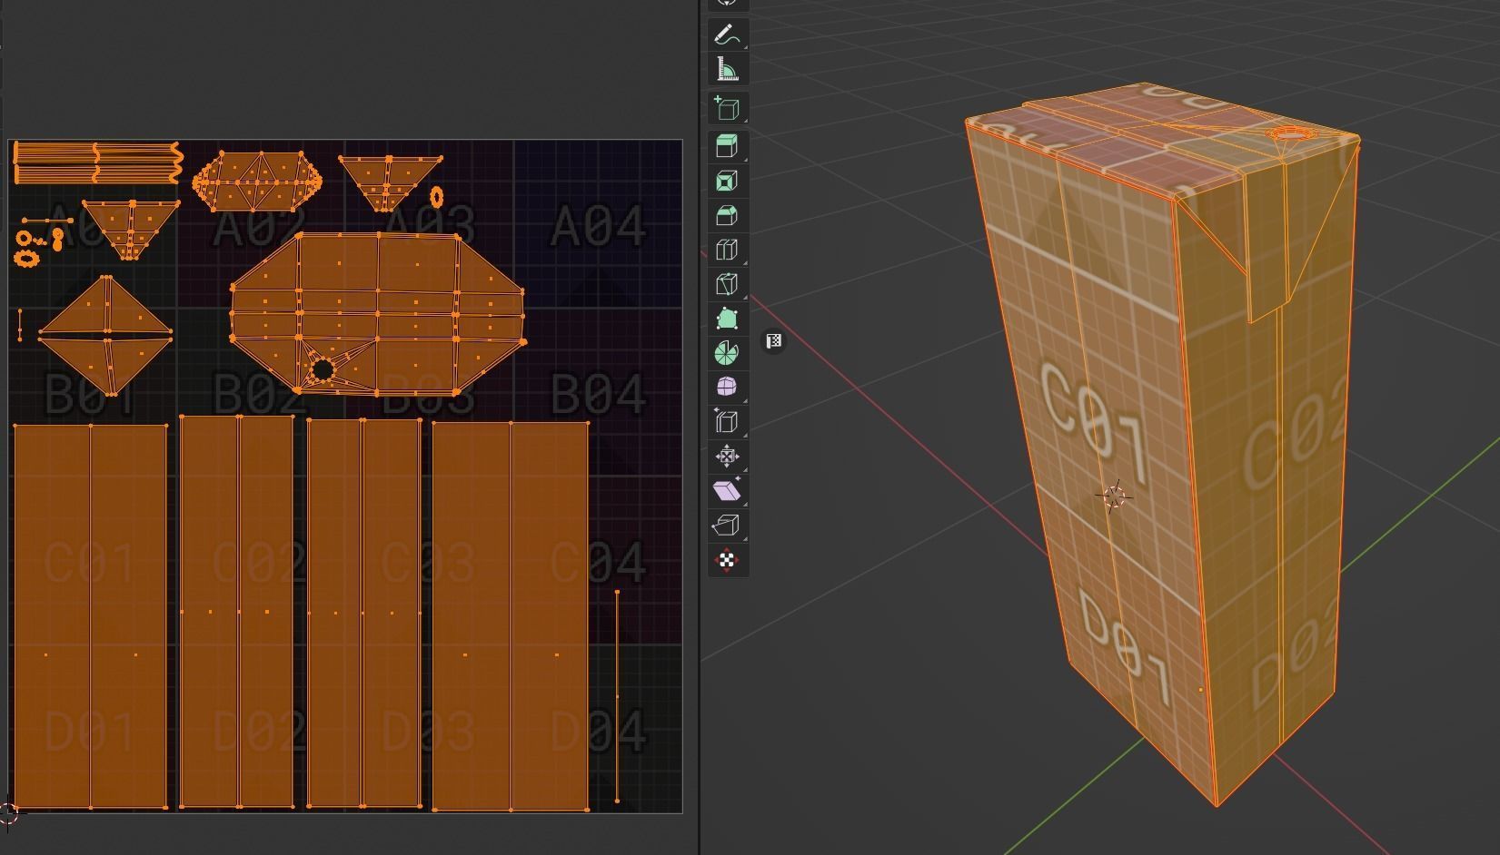Pick the Knife tool

727,284
